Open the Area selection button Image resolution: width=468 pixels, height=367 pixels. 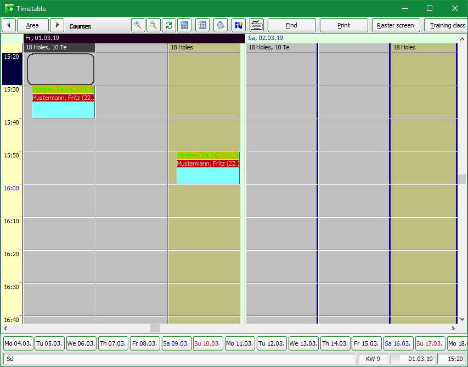tap(32, 25)
